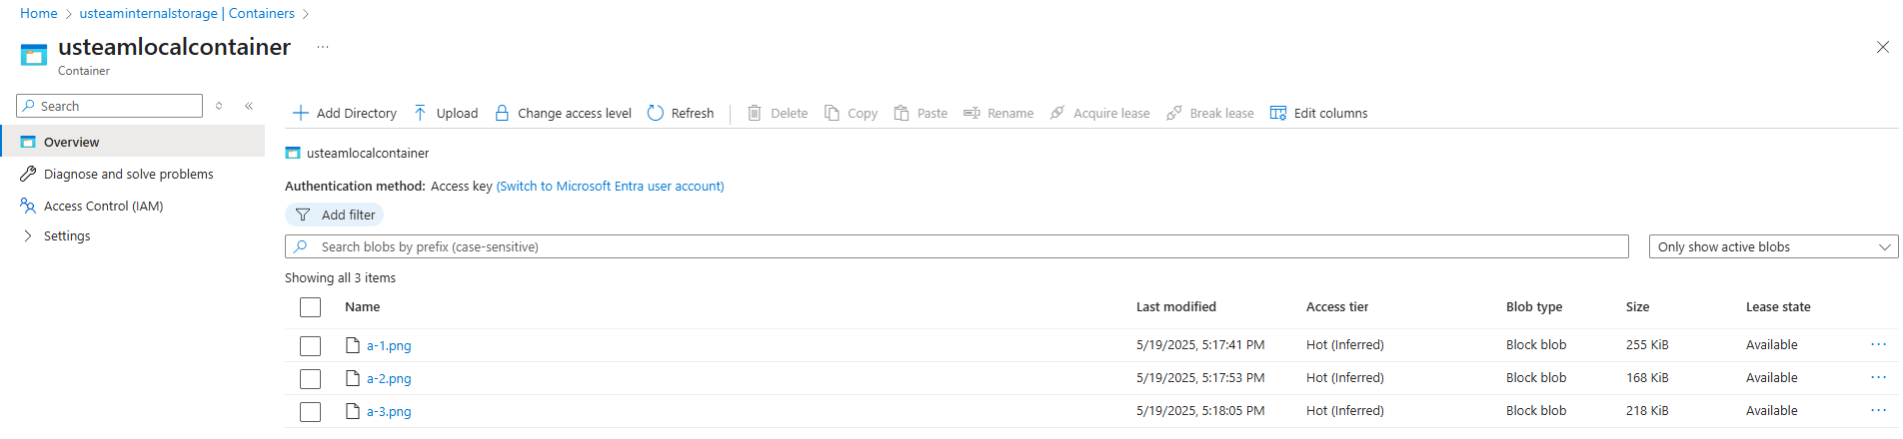Click the Rename icon in toolbar
Image resolution: width=1903 pixels, height=439 pixels.
tap(971, 113)
